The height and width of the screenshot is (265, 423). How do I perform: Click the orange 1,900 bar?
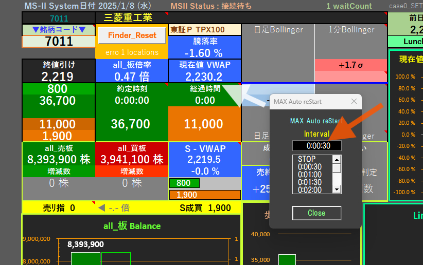point(205,195)
